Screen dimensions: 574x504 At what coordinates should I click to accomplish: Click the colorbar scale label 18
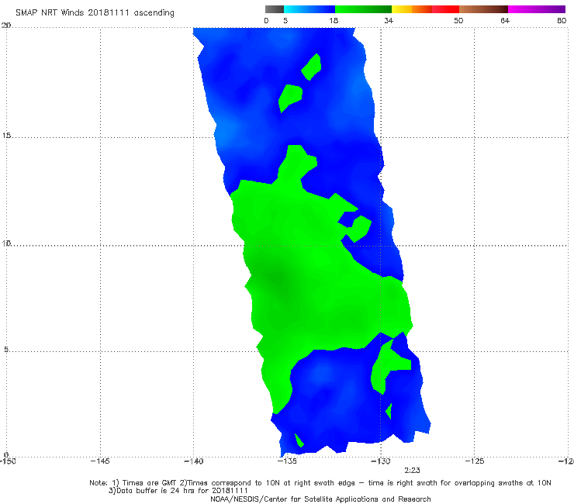coord(334,21)
